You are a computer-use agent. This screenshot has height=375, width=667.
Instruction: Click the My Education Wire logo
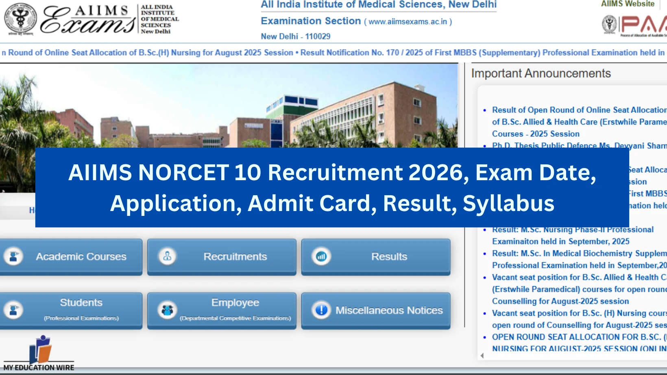coord(39,353)
